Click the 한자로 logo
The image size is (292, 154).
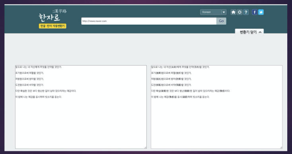pos(53,15)
